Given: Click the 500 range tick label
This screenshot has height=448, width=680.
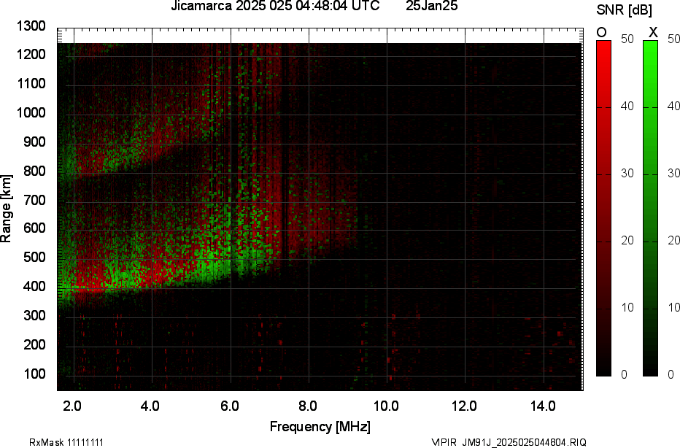Looking at the screenshot, I should click(34, 257).
